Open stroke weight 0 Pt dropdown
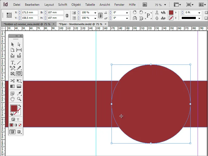This screenshot has width=208, height=156. tap(199, 13)
